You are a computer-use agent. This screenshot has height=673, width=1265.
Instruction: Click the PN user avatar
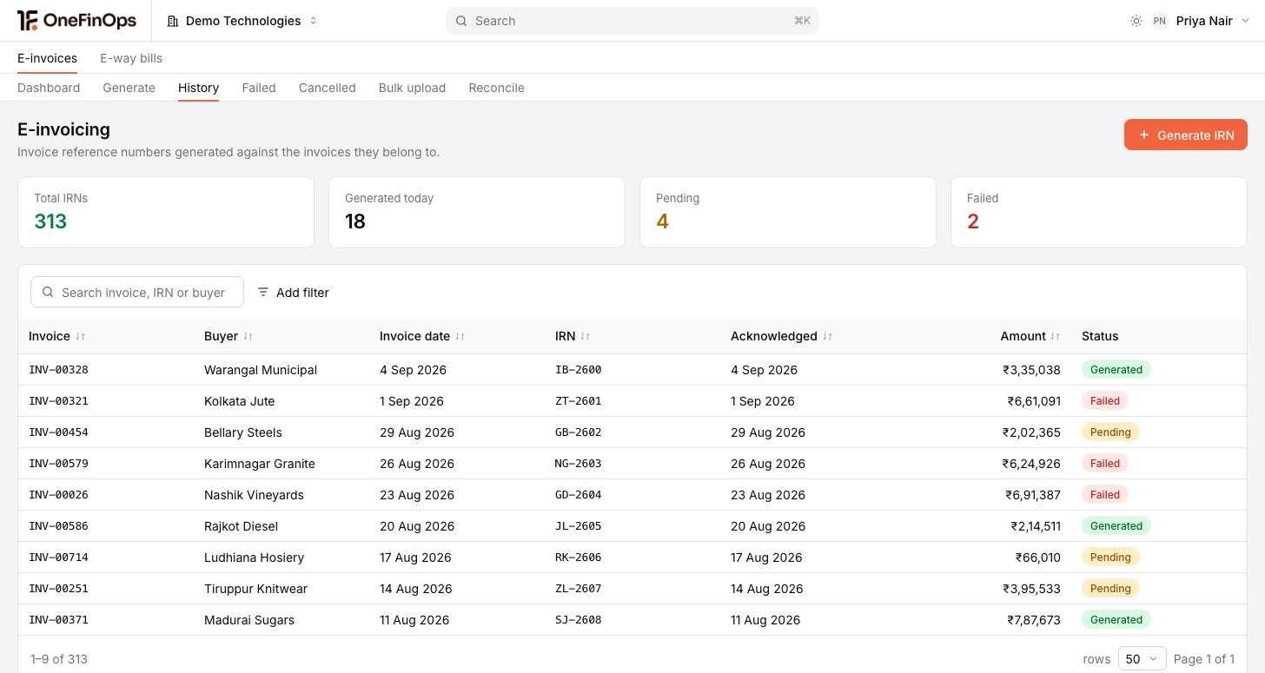pyautogui.click(x=1159, y=21)
